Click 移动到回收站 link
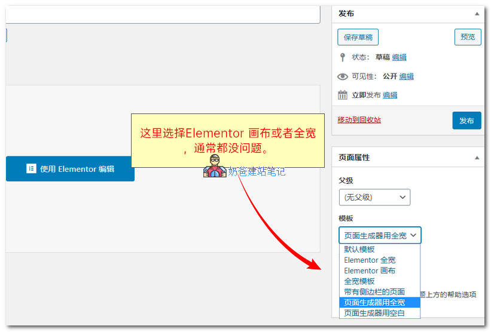The height and width of the screenshot is (332, 491). [x=359, y=120]
